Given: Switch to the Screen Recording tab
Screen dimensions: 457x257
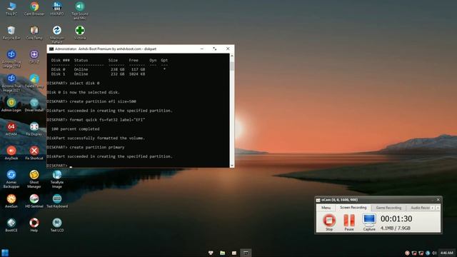Looking at the screenshot, I should pyautogui.click(x=353, y=208).
